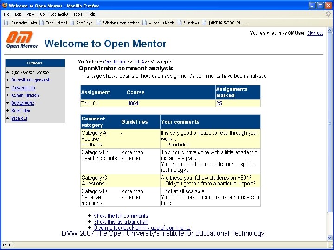Image resolution: width=334 pixels, height=250 pixels.
Task: Open the Bookmarks menu
Action: (x=59, y=14)
